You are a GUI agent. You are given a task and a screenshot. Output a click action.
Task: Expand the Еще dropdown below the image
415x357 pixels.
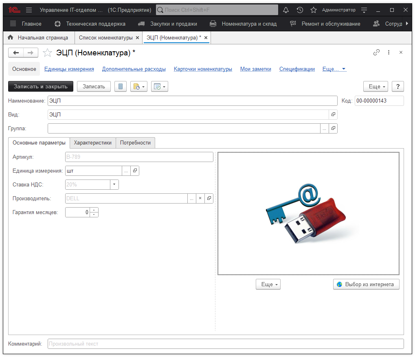(268, 285)
